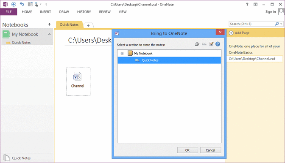Open Quick Notes section in Notebooks pane
This screenshot has width=285, height=163.
pos(21,43)
